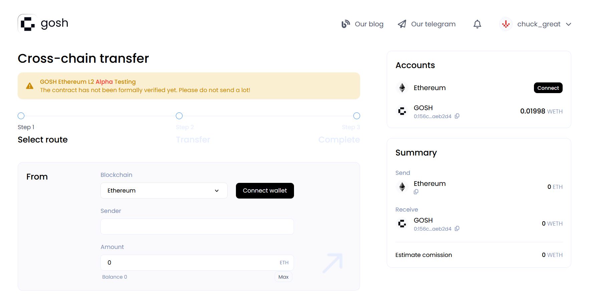Copy Ethereum send address in Summary

point(416,192)
